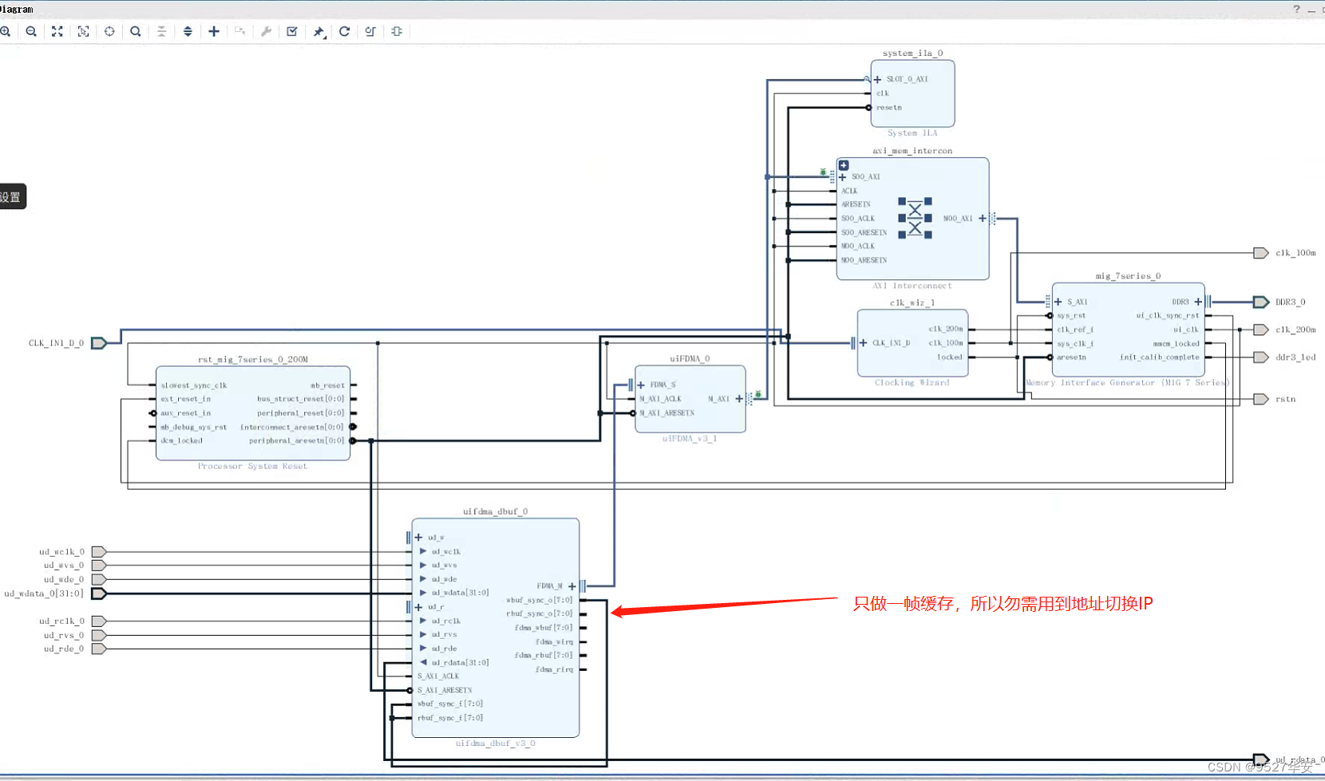Click the fdma_rirq pin label
The image size is (1325, 781).
pos(554,670)
